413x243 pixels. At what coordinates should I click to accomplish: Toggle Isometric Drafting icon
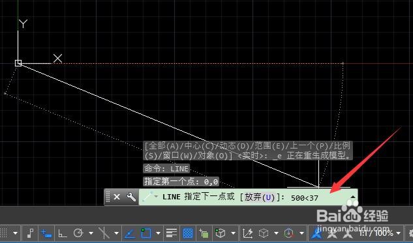[x=104, y=233]
